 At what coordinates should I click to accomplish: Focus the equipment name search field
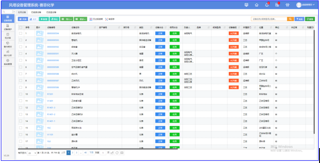[269, 19]
